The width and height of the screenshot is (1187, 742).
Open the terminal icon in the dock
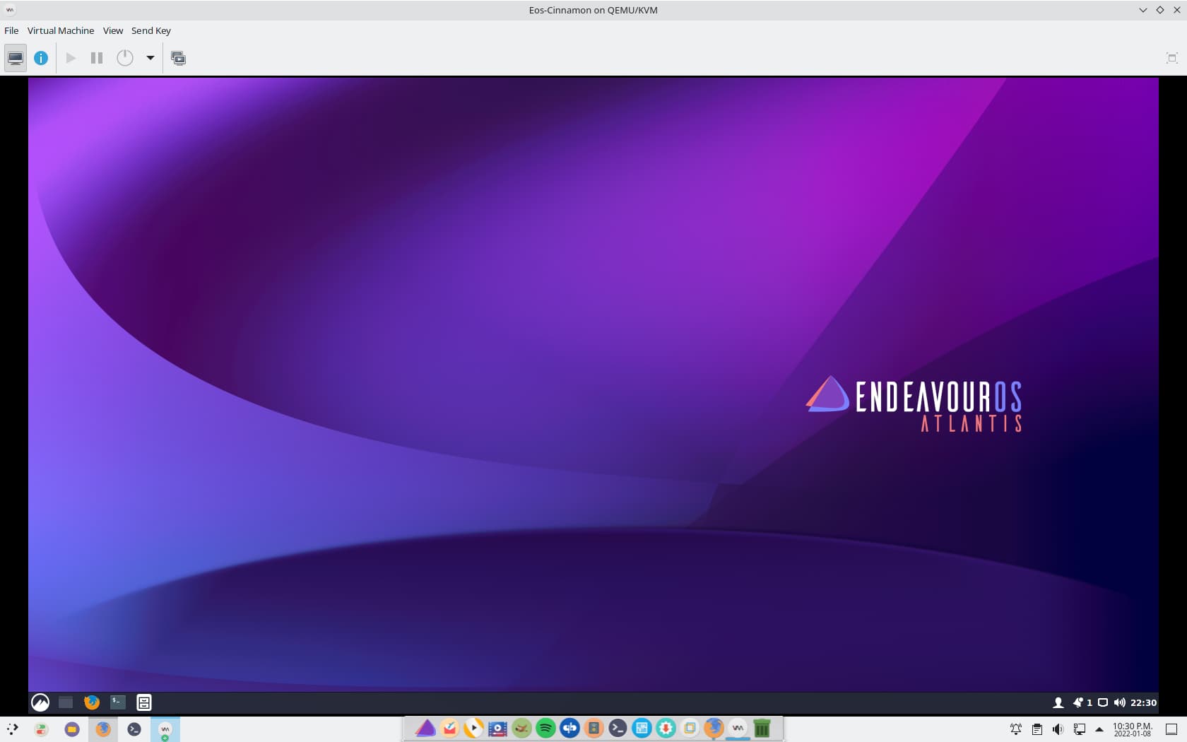[x=618, y=728]
